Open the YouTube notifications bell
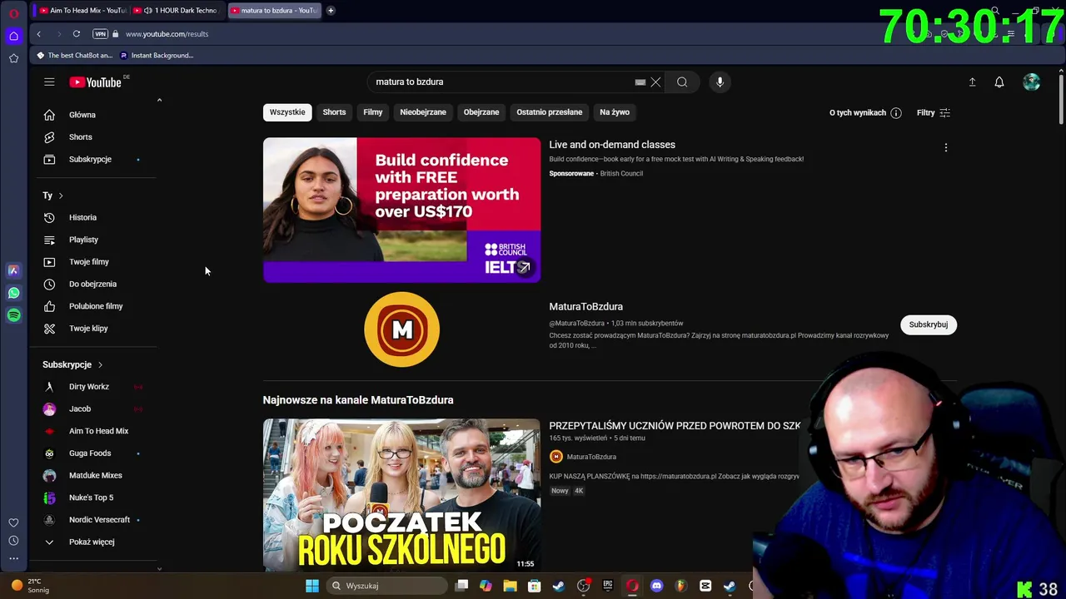 999,82
